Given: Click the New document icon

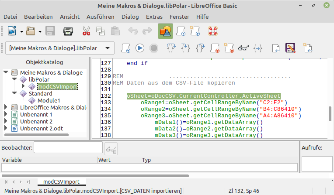Looking at the screenshot, I should click(x=12, y=31).
